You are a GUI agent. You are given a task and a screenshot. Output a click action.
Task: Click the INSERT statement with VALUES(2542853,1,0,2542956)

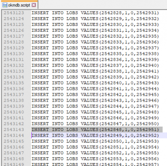95,158
